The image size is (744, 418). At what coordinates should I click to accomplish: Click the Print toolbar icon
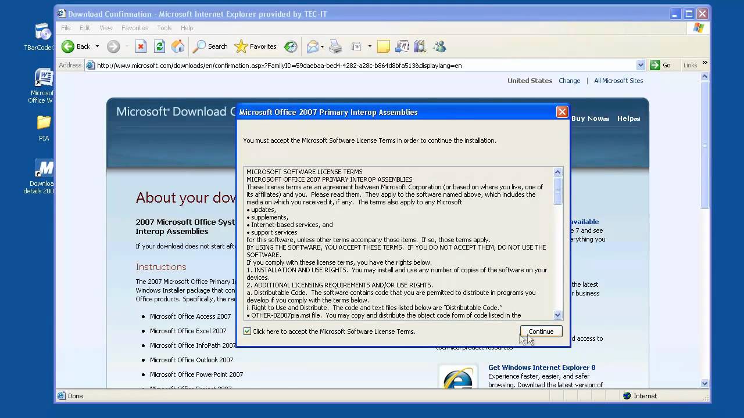335,46
